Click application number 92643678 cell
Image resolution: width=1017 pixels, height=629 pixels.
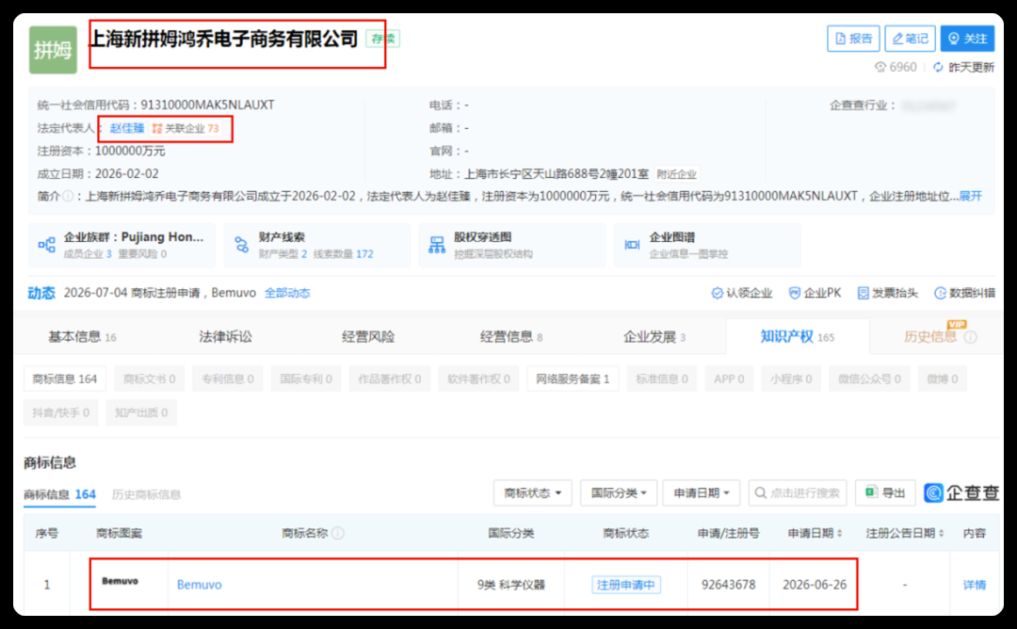pyautogui.click(x=728, y=585)
